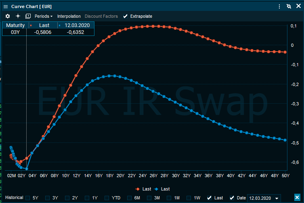Close the Curve Chart window

[x=298, y=6]
